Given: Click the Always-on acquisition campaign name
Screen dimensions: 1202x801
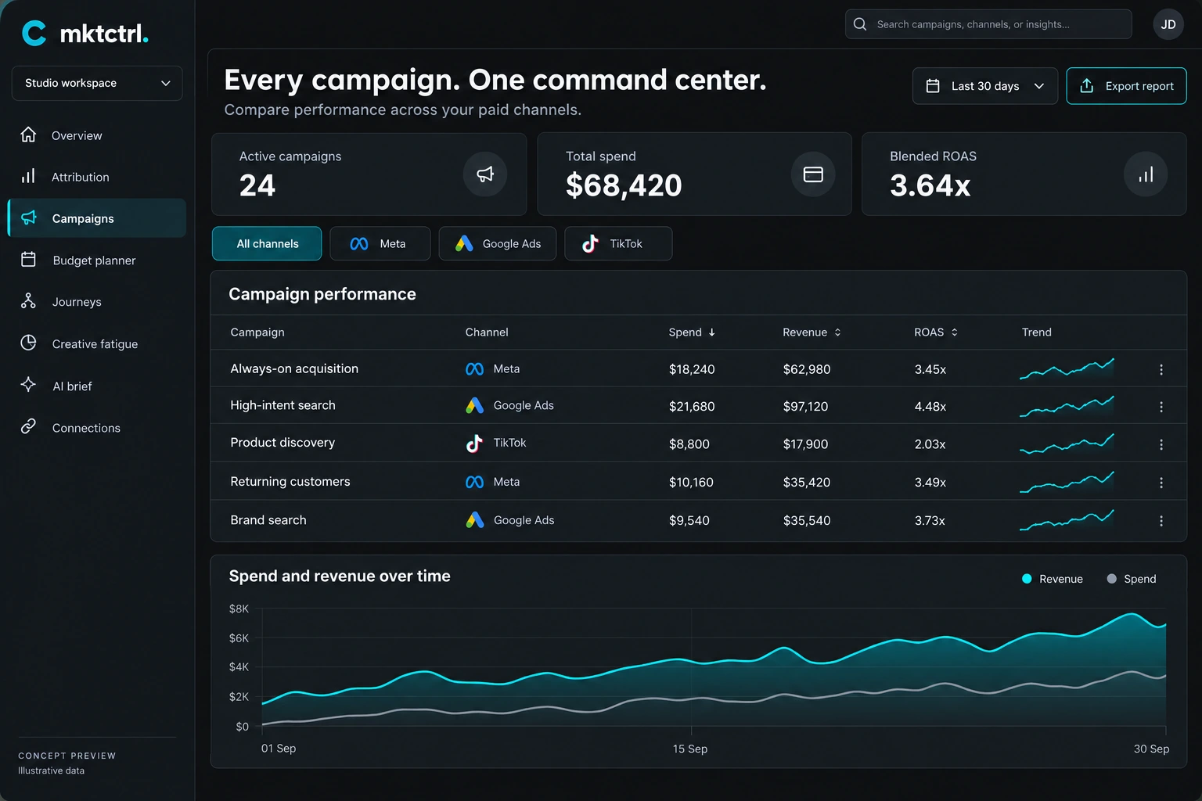Looking at the screenshot, I should point(294,368).
